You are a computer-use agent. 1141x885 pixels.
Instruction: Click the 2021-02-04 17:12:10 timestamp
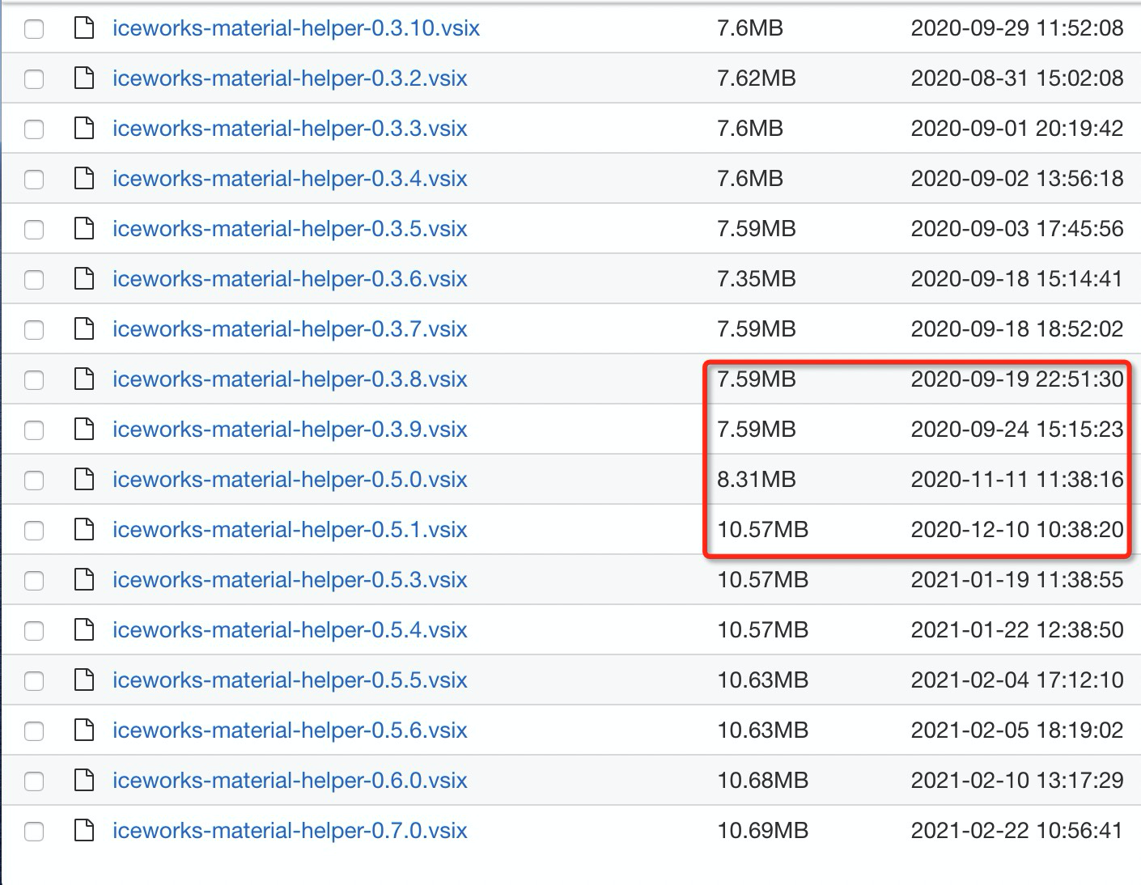click(1017, 680)
